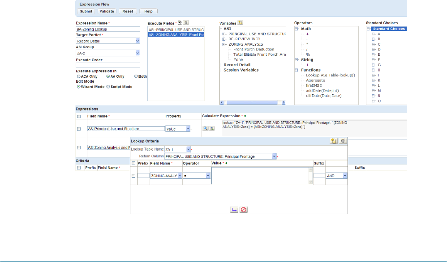Open the ZONING ANALY field name dropdown
Image resolution: width=447 pixels, height=262 pixels.
coord(180,176)
